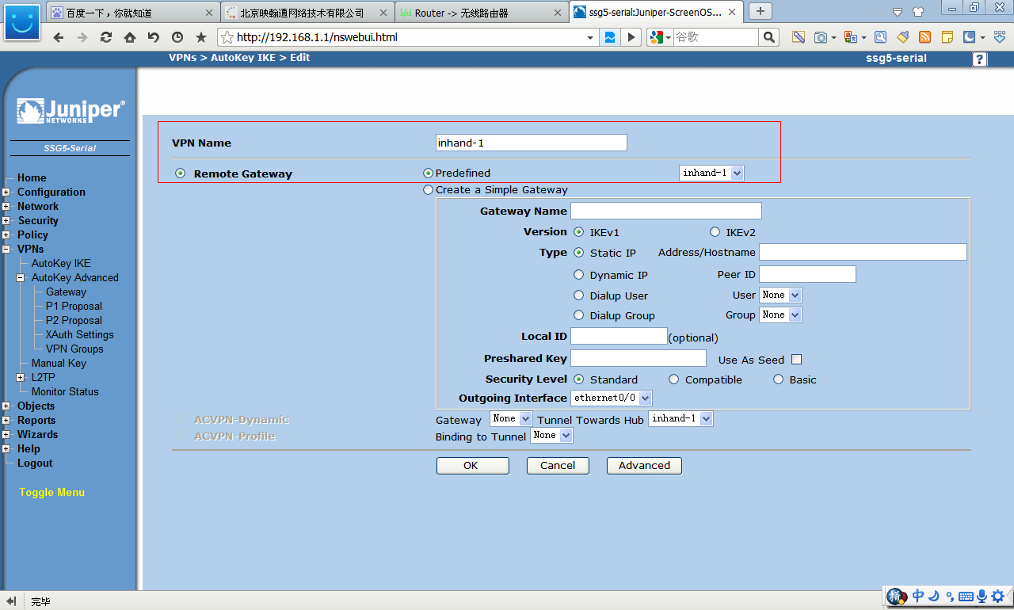Image resolution: width=1014 pixels, height=610 pixels.
Task: Go to browser home page icon
Action: [129, 37]
